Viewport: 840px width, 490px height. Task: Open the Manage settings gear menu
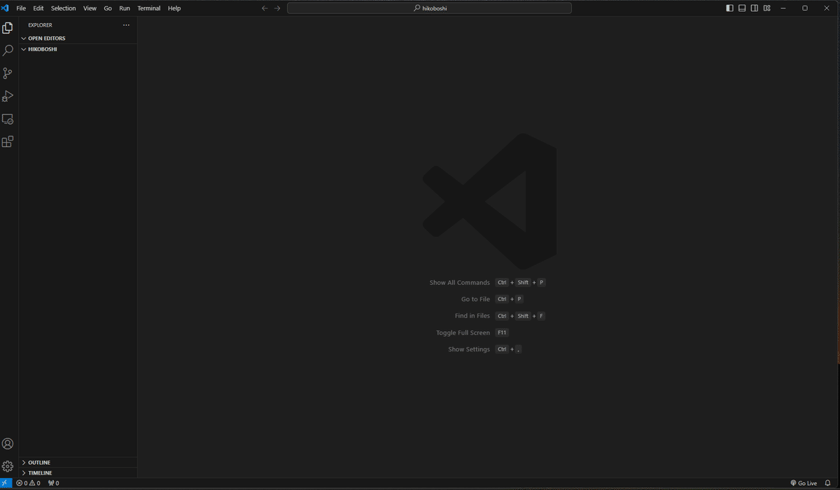coord(8,465)
